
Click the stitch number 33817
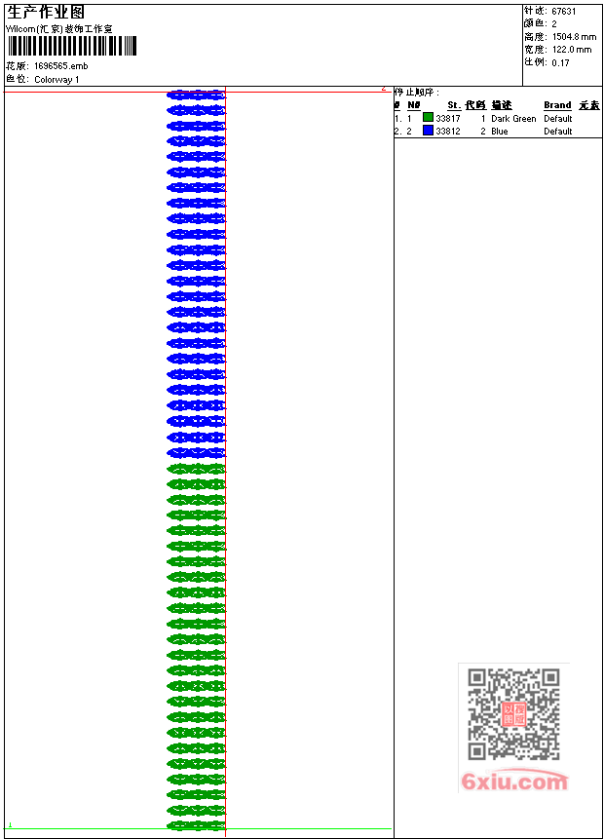448,118
